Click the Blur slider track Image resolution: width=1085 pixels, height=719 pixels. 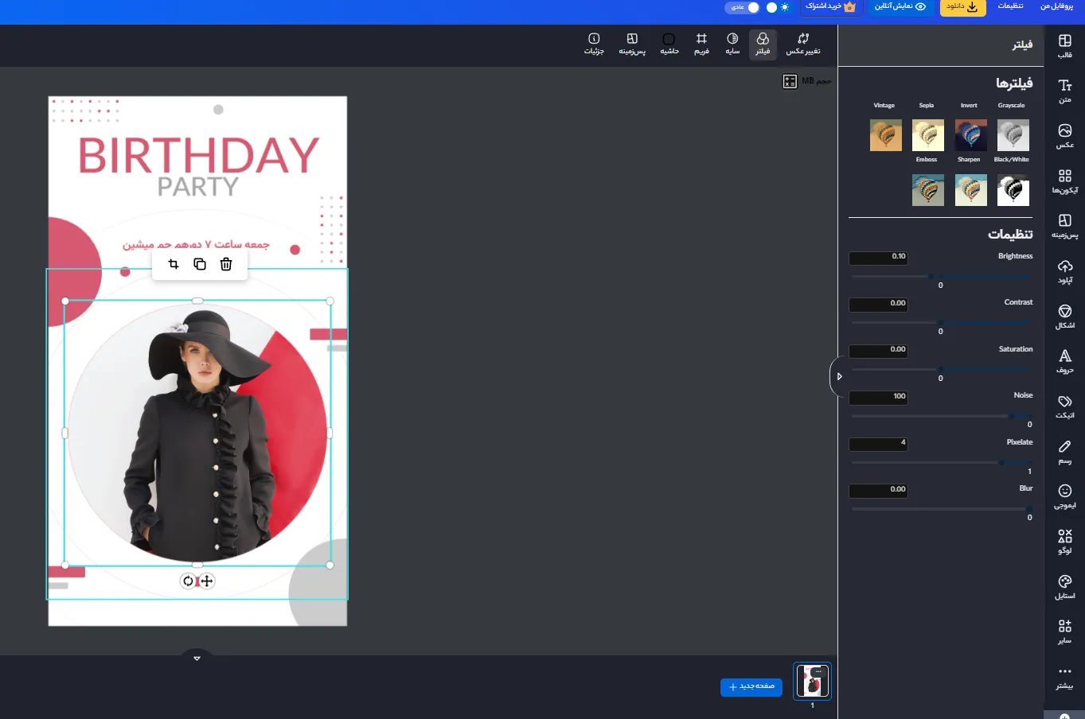[941, 508]
